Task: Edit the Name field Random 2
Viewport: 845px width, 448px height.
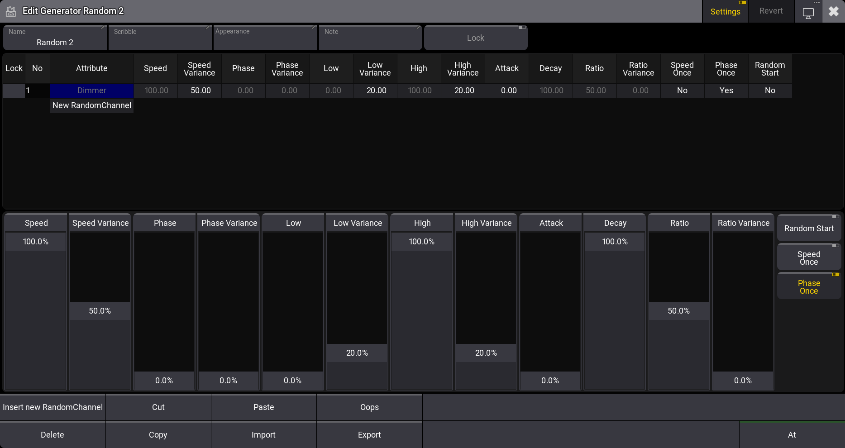Action: pos(55,38)
